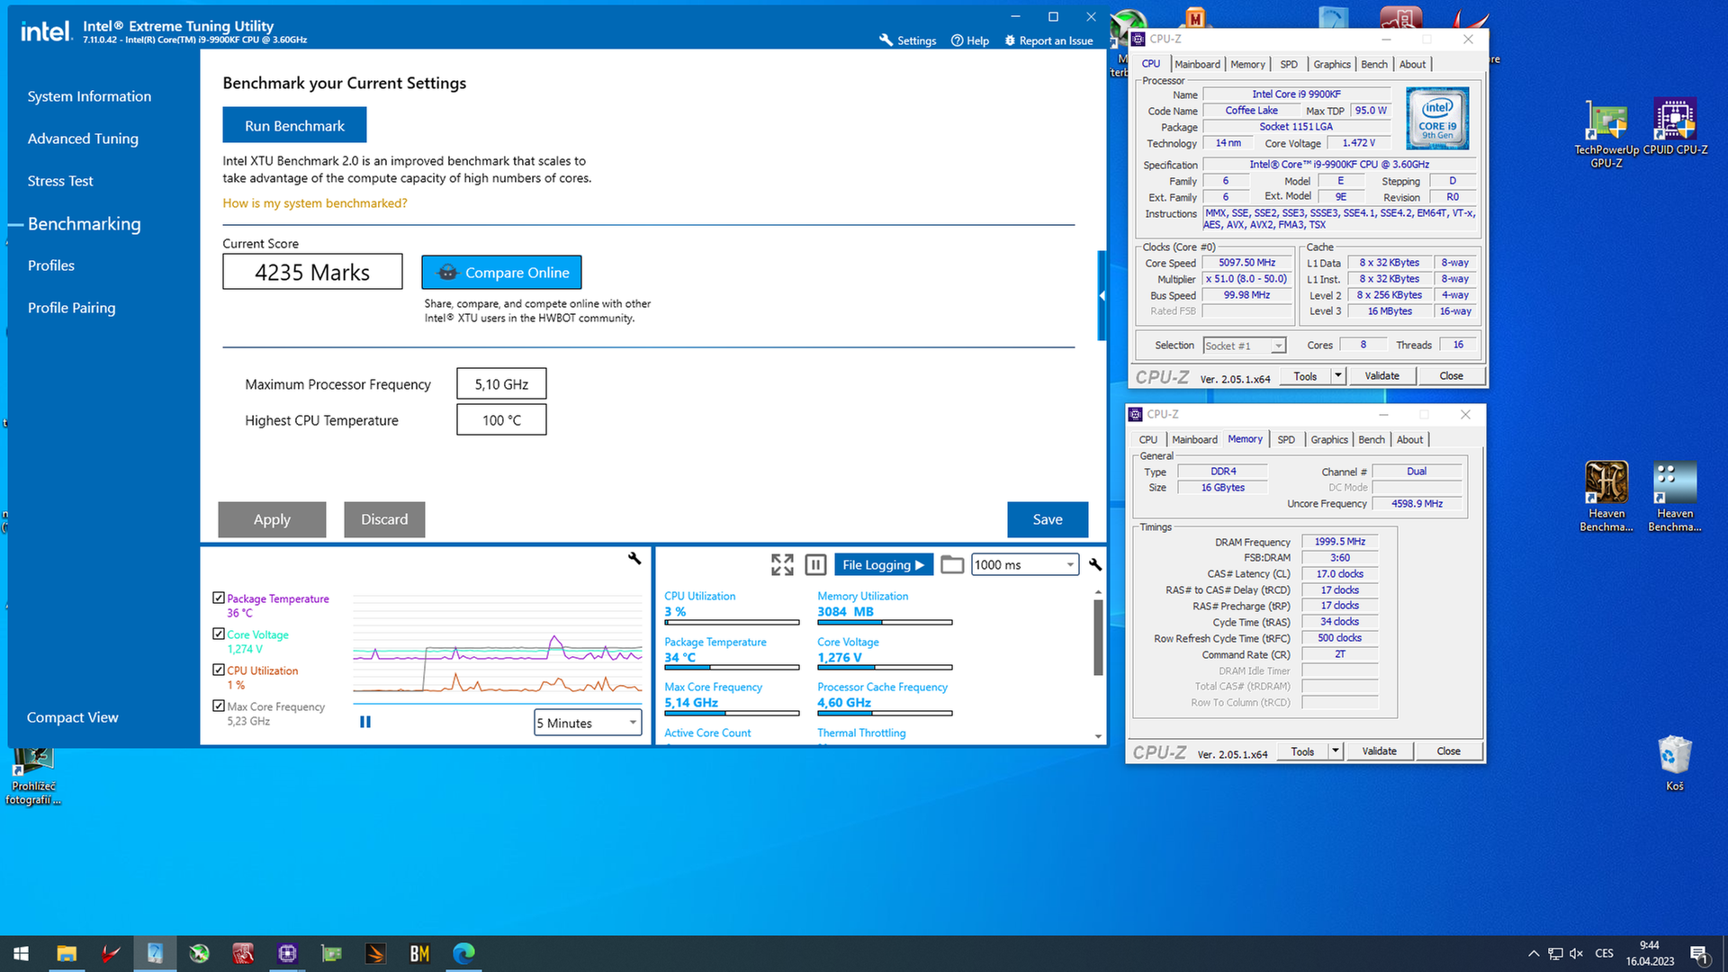
Task: Open Profile Pairing section
Action: click(72, 308)
